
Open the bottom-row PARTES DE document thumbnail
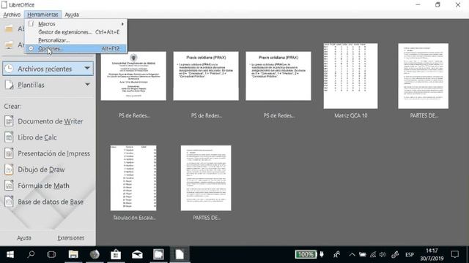pos(206,178)
